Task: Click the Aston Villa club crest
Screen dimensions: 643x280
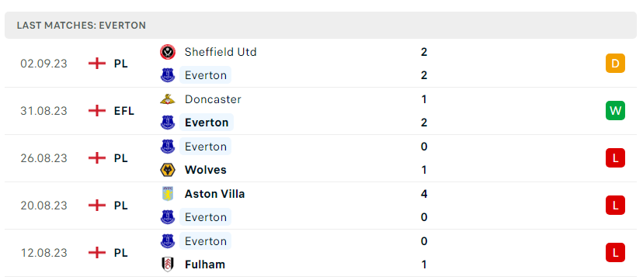Action: point(167,194)
